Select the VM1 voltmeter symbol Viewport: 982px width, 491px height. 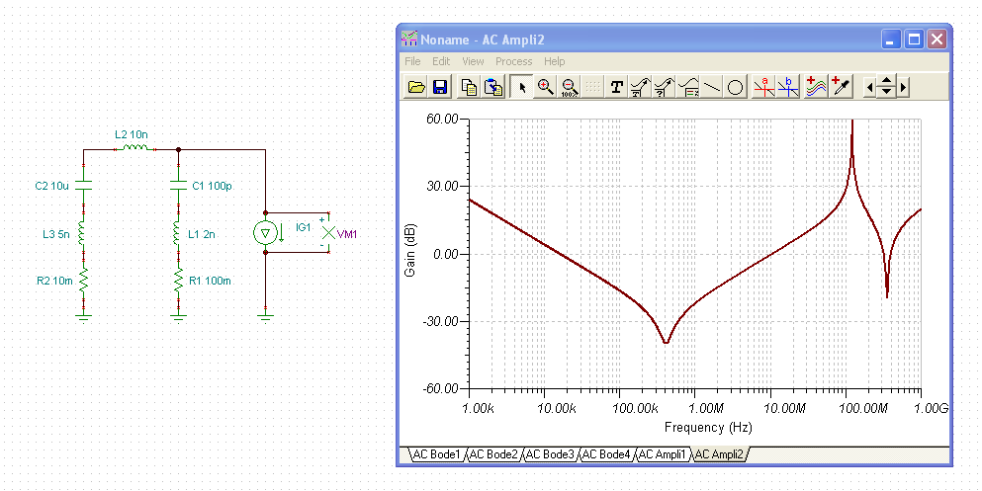pyautogui.click(x=328, y=233)
